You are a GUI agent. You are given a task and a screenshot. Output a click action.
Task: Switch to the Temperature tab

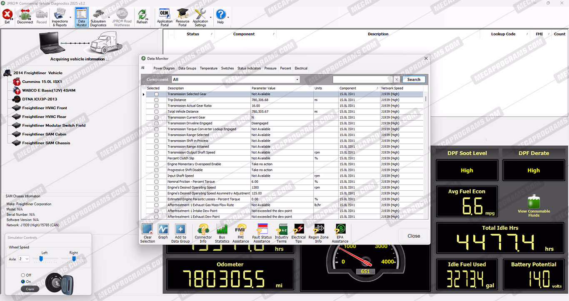pos(208,68)
